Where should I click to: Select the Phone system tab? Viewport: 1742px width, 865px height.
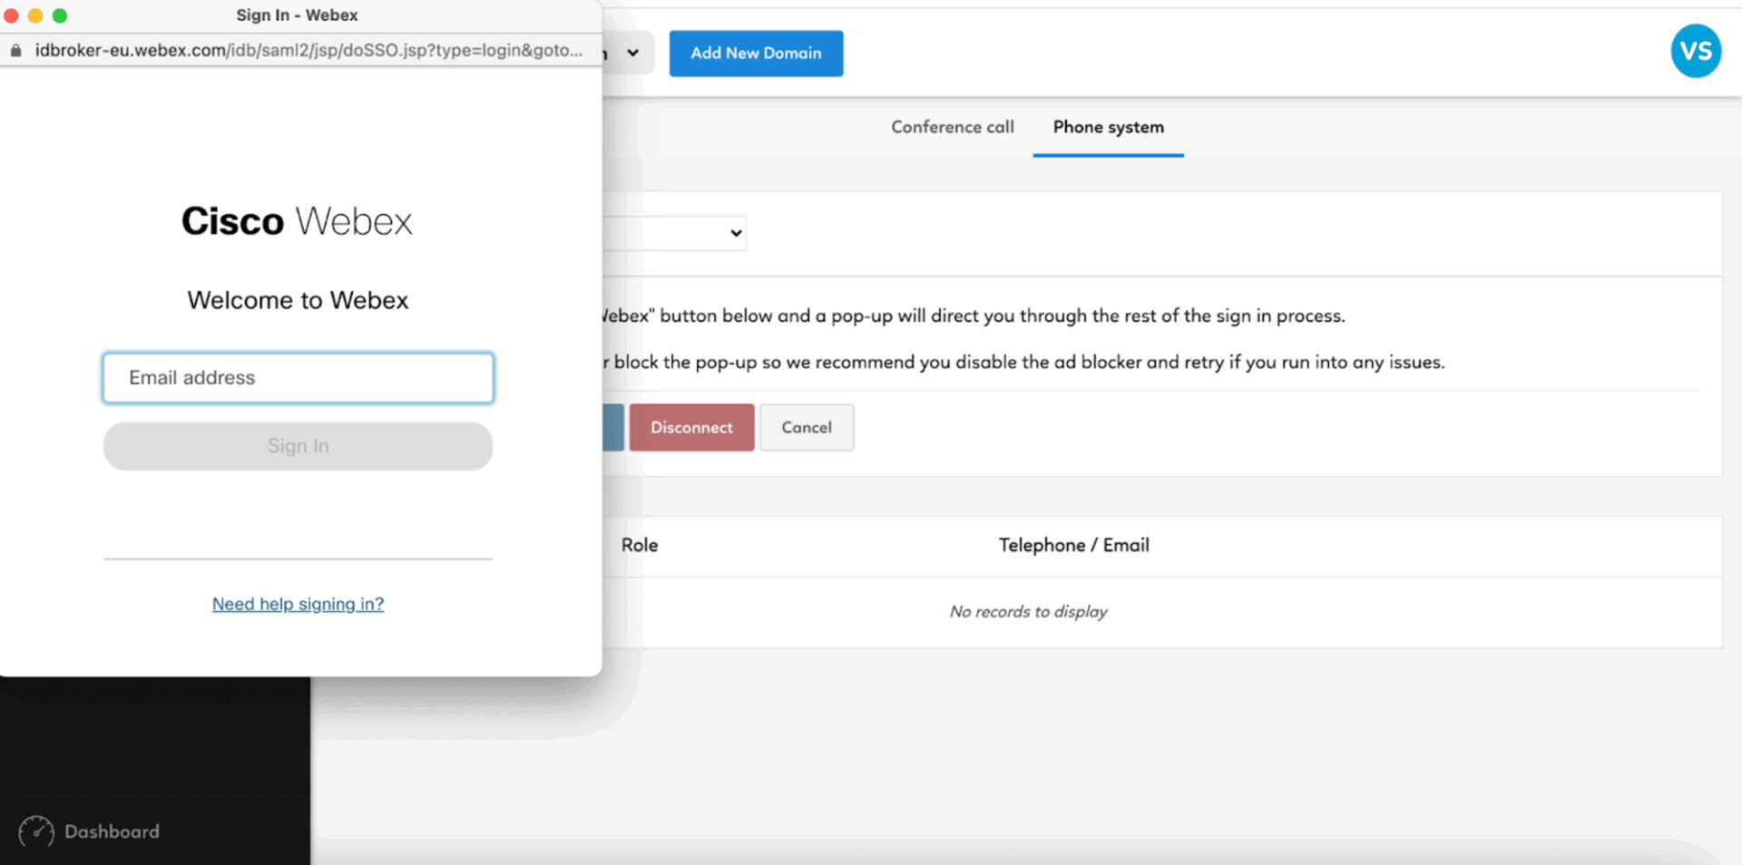1108,127
